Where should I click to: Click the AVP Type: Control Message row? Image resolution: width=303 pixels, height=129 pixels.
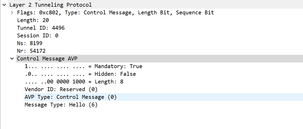[71, 97]
